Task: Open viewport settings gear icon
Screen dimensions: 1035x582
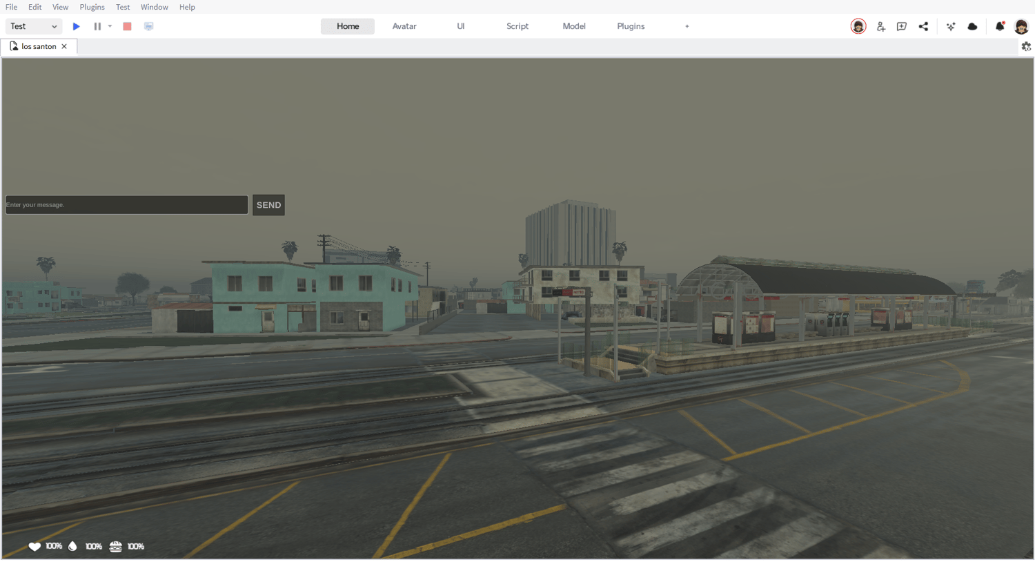Action: pos(1027,46)
